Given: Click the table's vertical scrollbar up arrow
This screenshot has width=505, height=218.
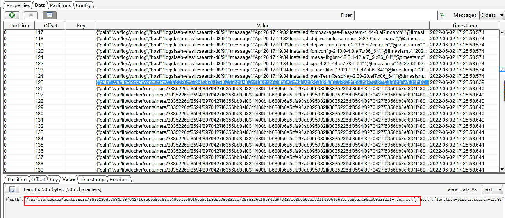Looking at the screenshot, I should click(502, 25).
